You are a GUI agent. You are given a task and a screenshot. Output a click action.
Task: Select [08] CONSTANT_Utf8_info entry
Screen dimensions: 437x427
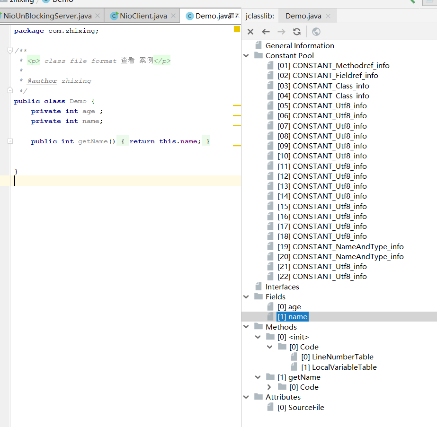click(x=322, y=136)
